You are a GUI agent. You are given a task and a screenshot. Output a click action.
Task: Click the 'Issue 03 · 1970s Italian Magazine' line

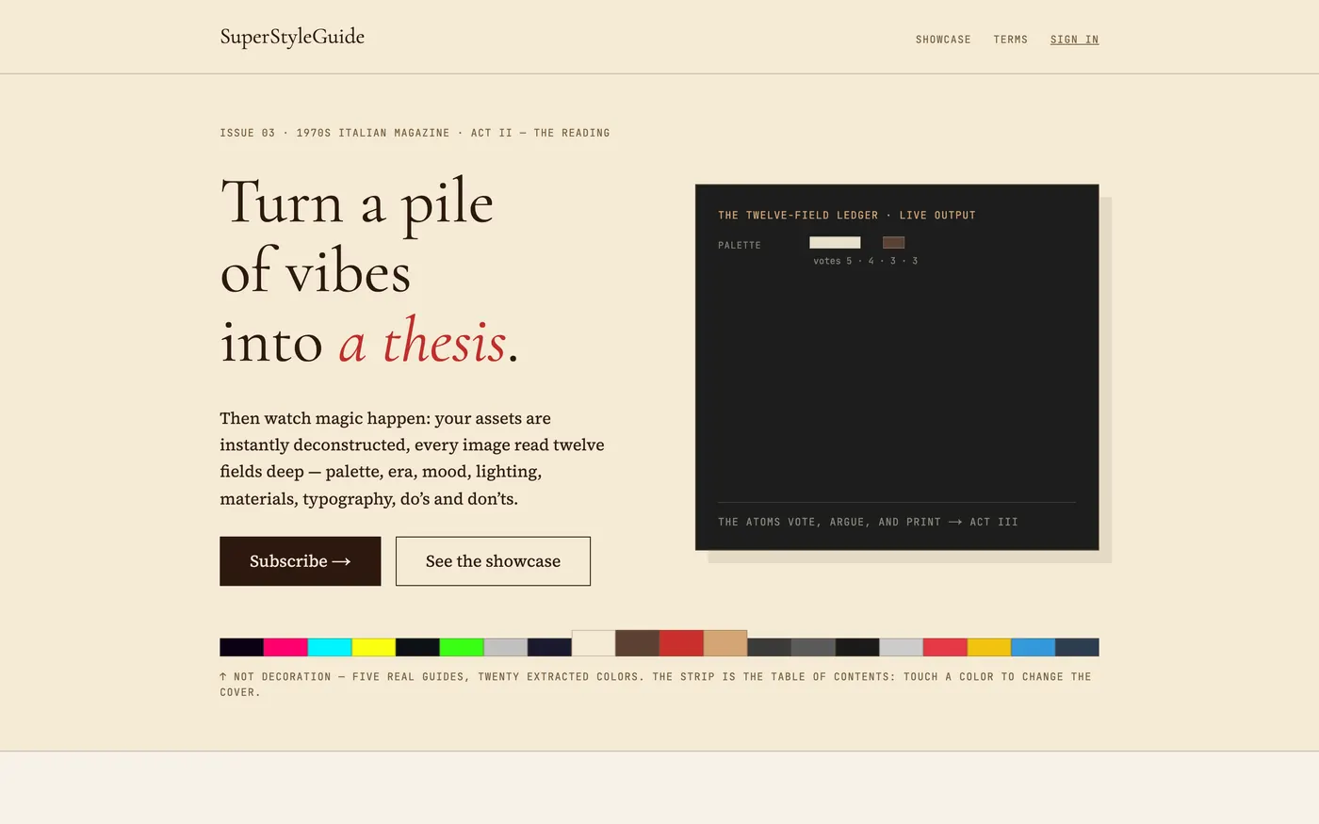pyautogui.click(x=415, y=133)
